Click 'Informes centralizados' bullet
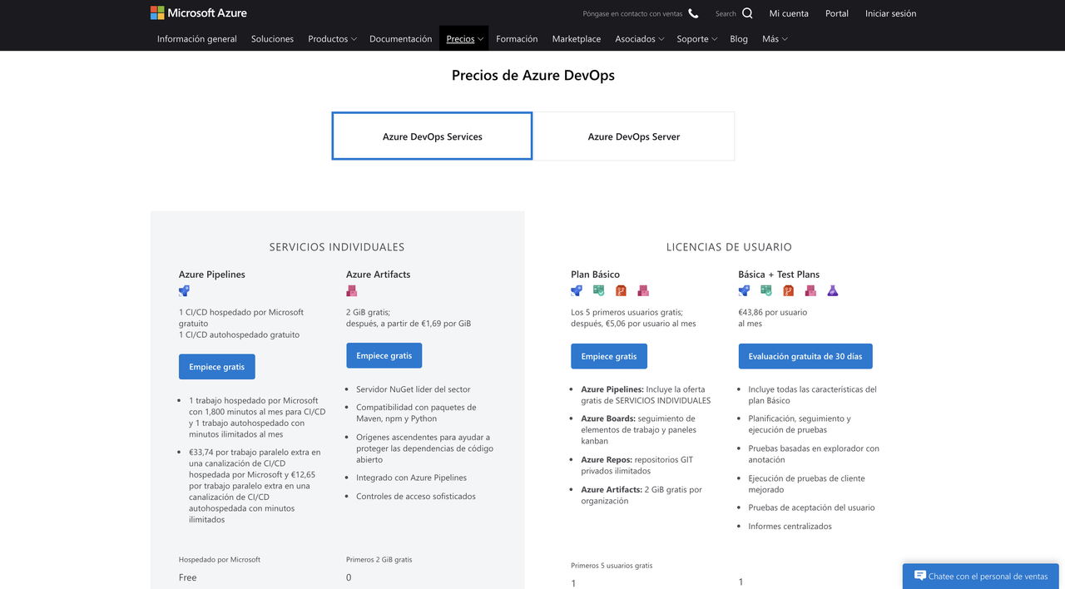Image resolution: width=1065 pixels, height=589 pixels. (x=790, y=526)
